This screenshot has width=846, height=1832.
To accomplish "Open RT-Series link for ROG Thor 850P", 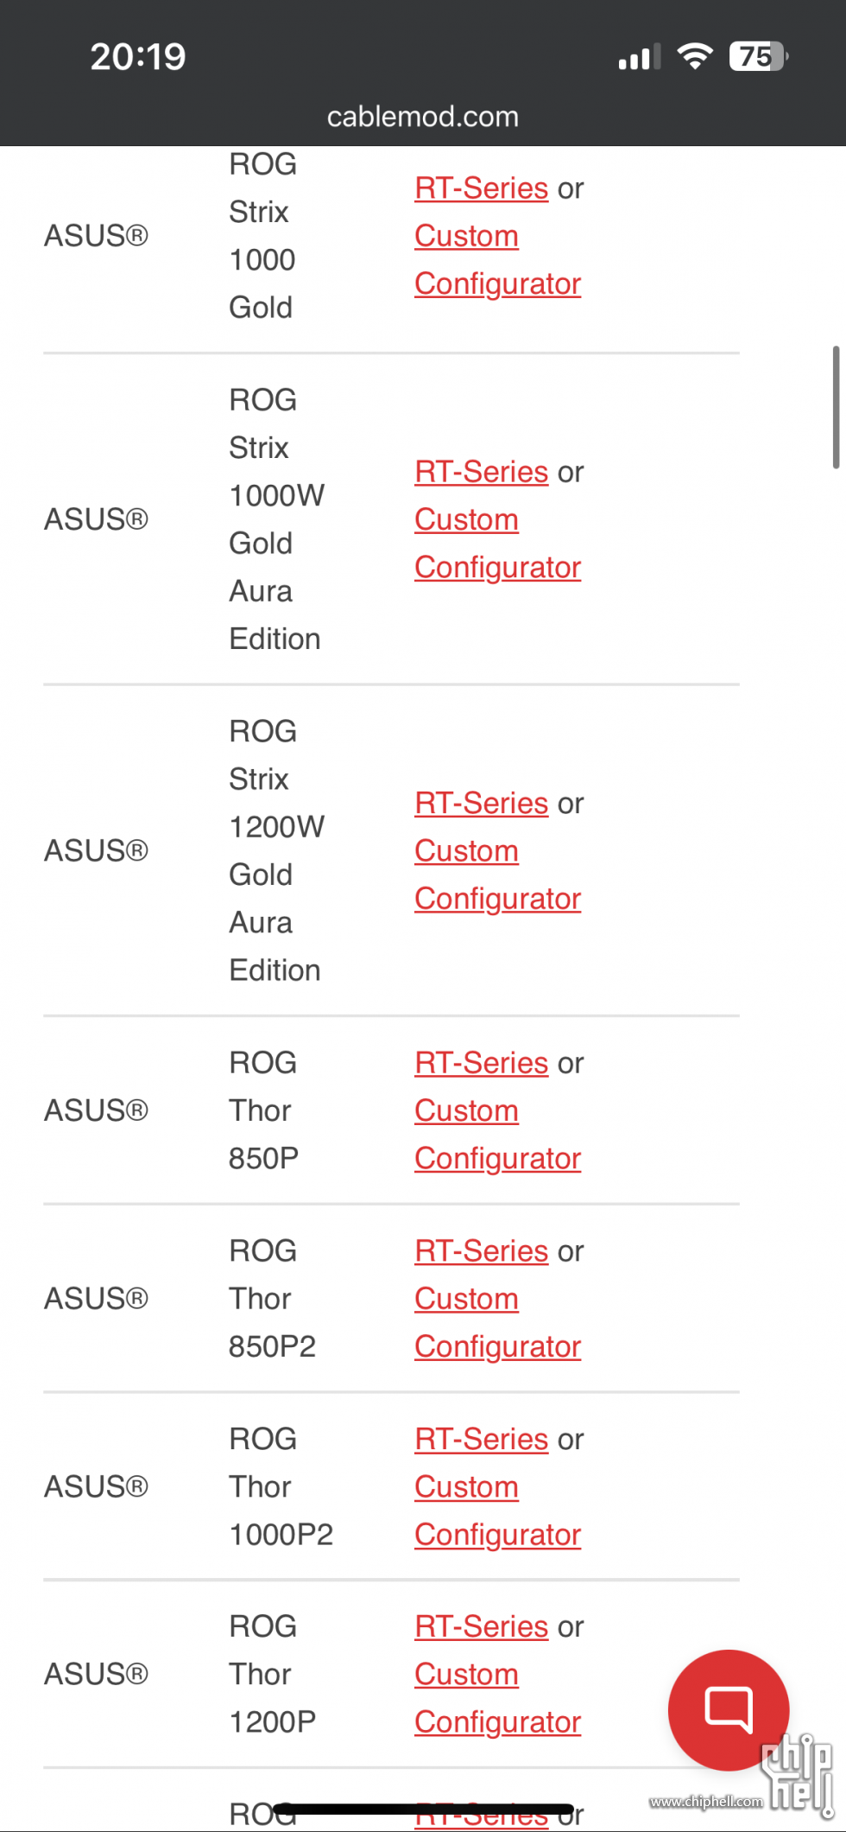I will [x=482, y=1062].
